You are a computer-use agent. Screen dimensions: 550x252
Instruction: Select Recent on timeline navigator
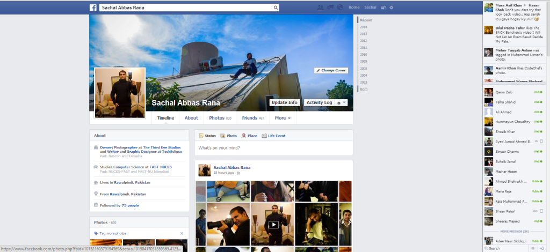click(365, 20)
